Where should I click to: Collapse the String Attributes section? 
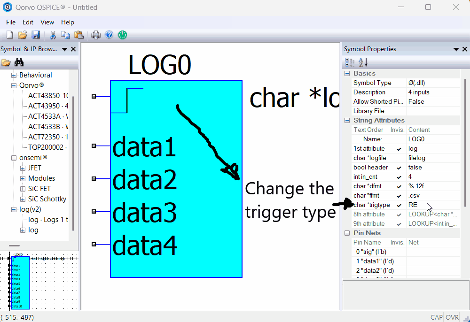click(x=347, y=120)
